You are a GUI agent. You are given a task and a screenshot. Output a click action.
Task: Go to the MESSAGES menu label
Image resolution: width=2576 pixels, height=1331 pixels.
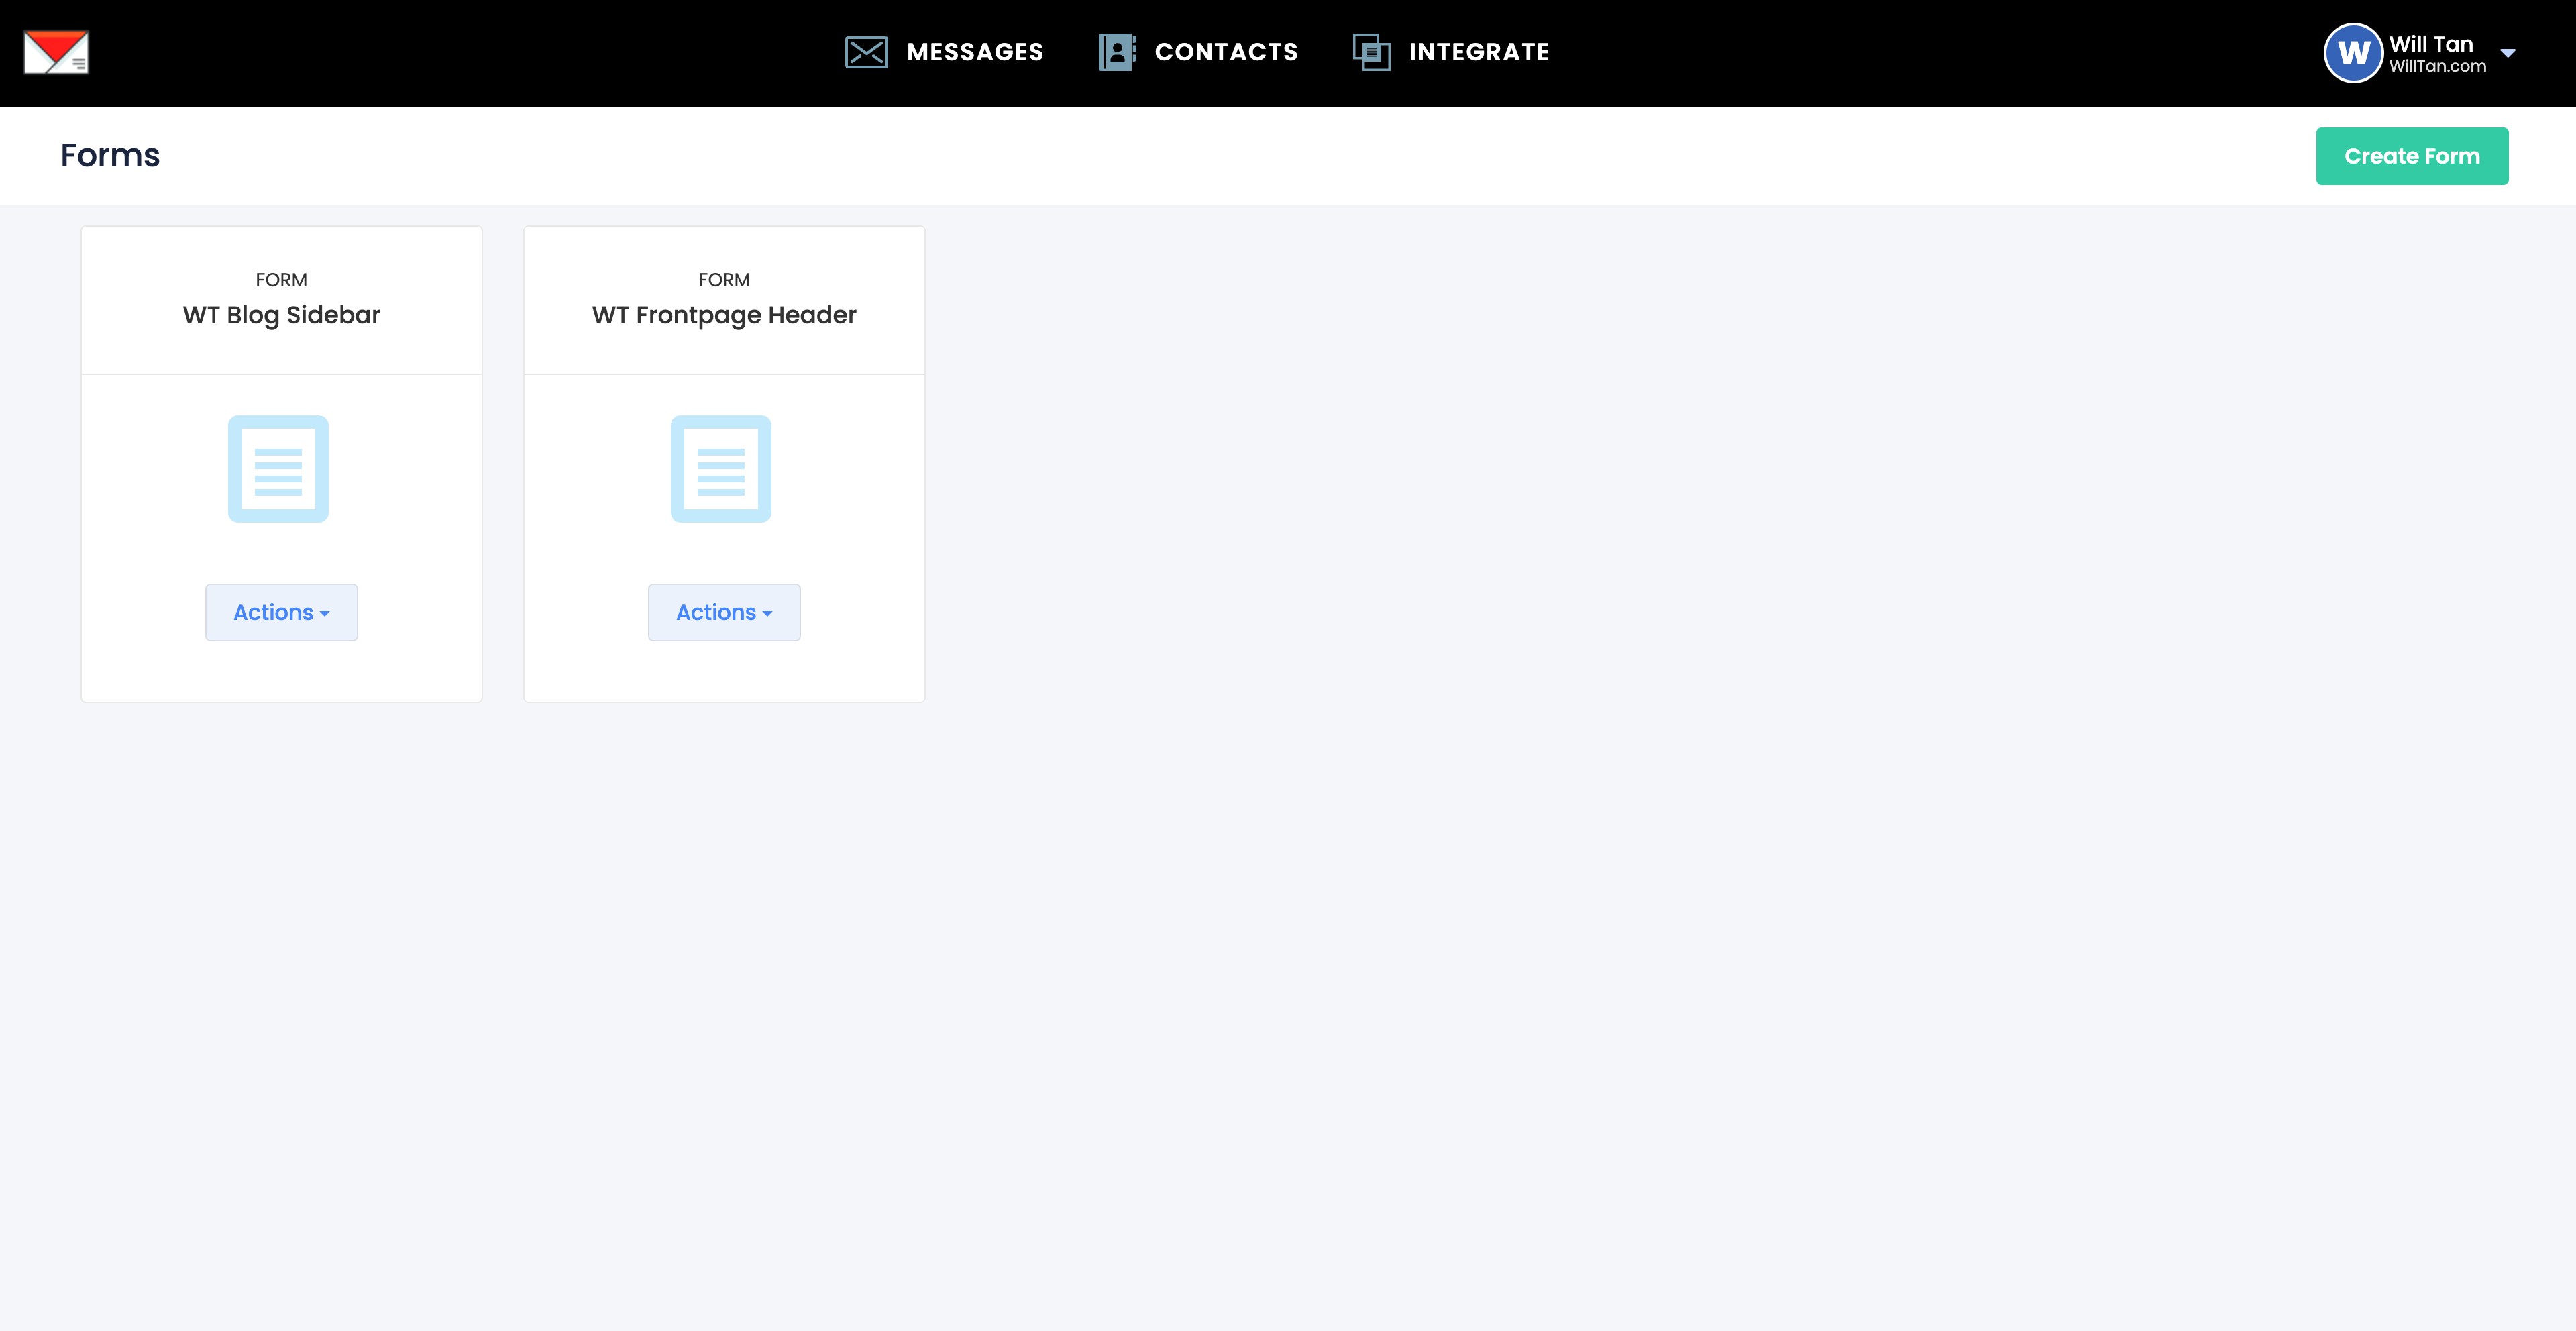click(x=974, y=52)
